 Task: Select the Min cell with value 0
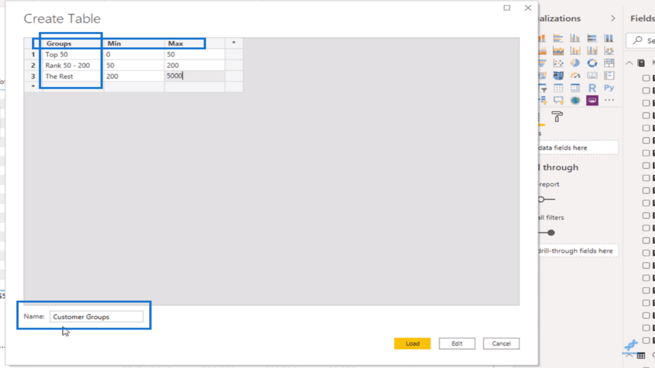[134, 54]
